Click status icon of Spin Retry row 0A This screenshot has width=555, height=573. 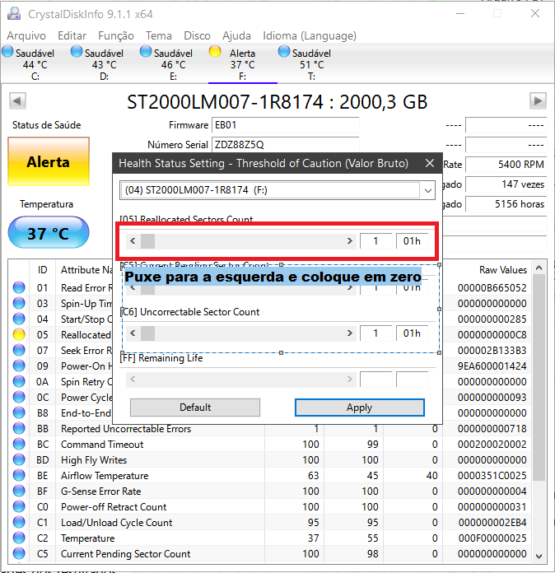[x=19, y=381]
